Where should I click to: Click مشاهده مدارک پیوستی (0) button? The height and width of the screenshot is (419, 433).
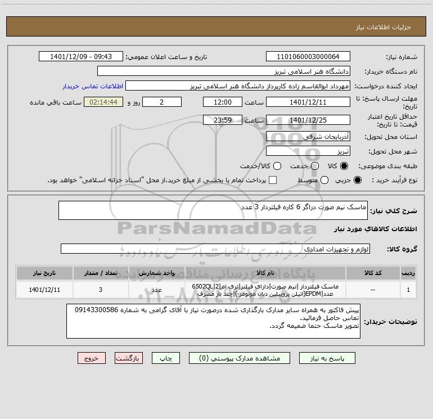pos(240,358)
